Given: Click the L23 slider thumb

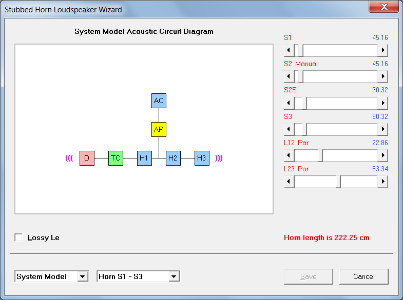Looking at the screenshot, I should pyautogui.click(x=338, y=182).
